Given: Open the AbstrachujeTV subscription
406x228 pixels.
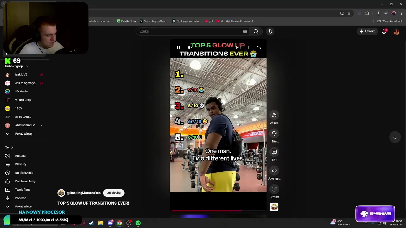Looking at the screenshot, I should pyautogui.click(x=24, y=125).
